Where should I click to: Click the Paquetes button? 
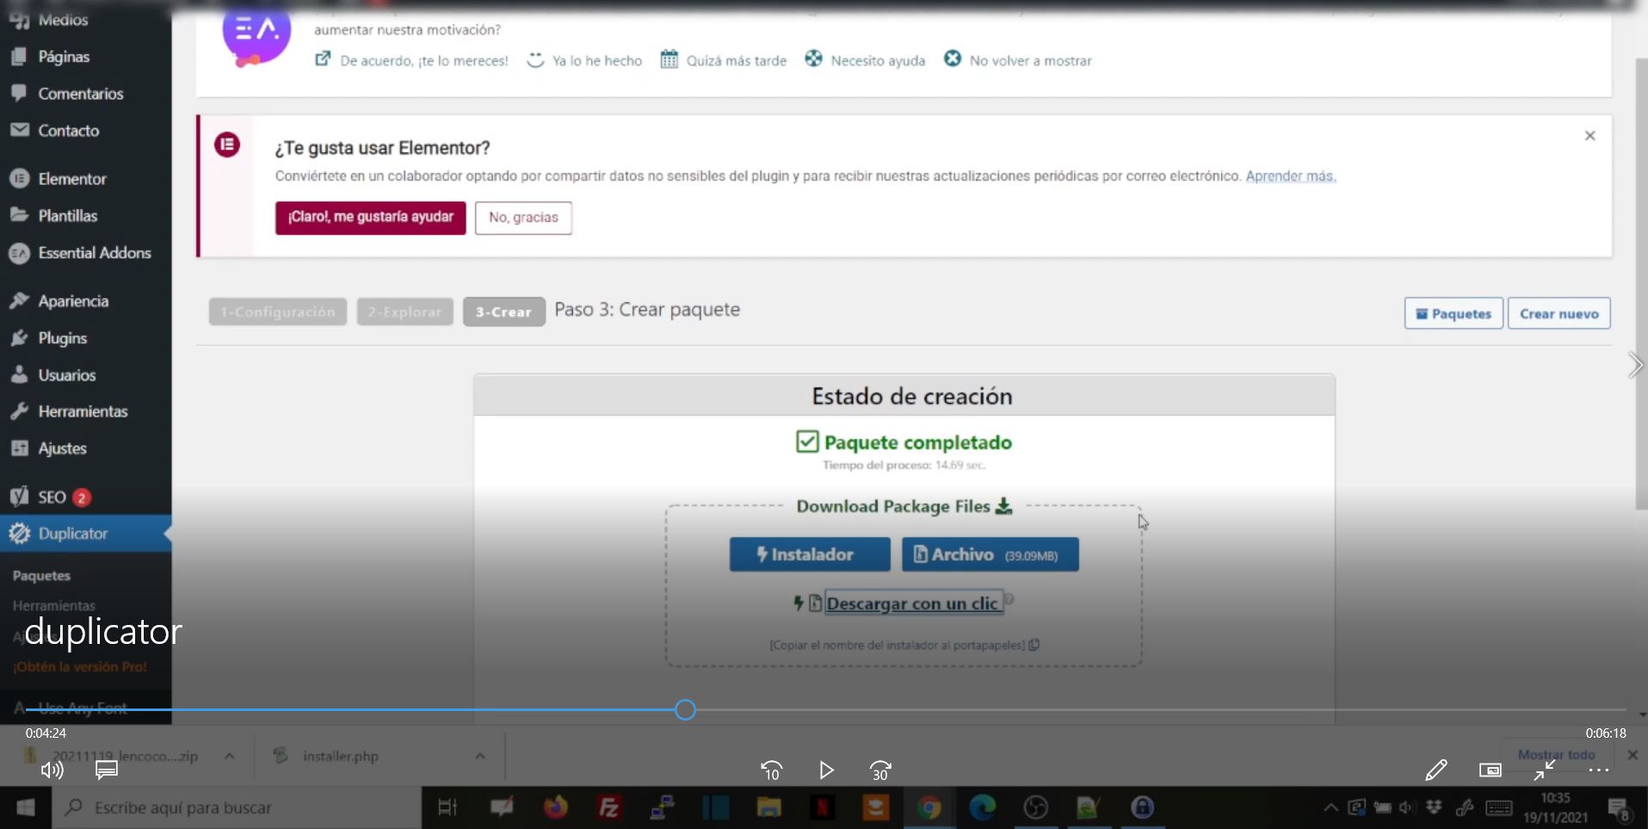point(1454,313)
